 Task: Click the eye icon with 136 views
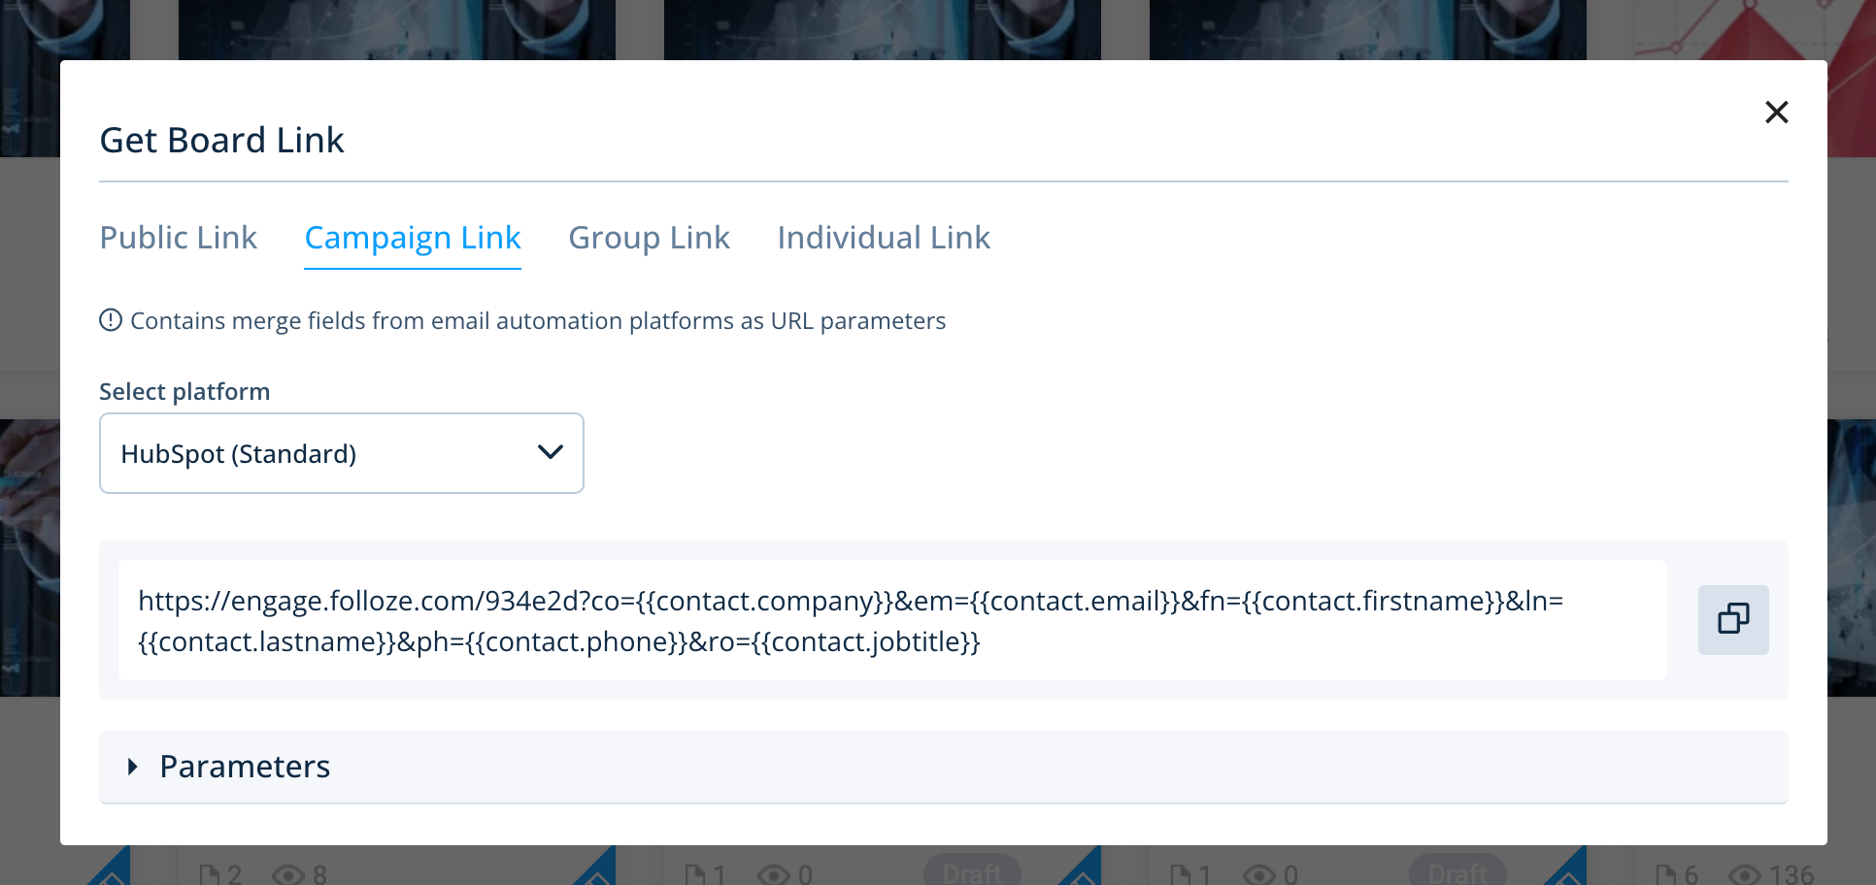coord(1744,874)
